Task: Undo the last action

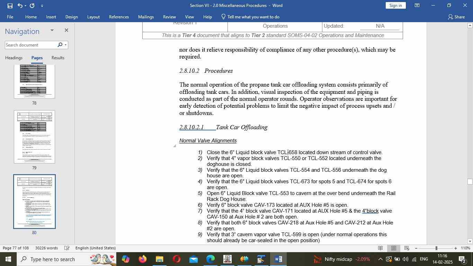Action: tap(20, 6)
